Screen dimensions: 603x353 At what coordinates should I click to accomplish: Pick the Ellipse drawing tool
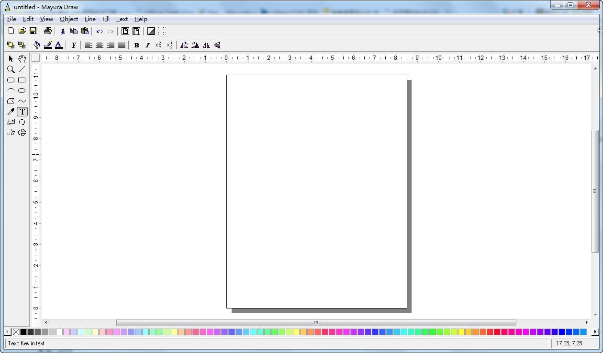(x=22, y=91)
